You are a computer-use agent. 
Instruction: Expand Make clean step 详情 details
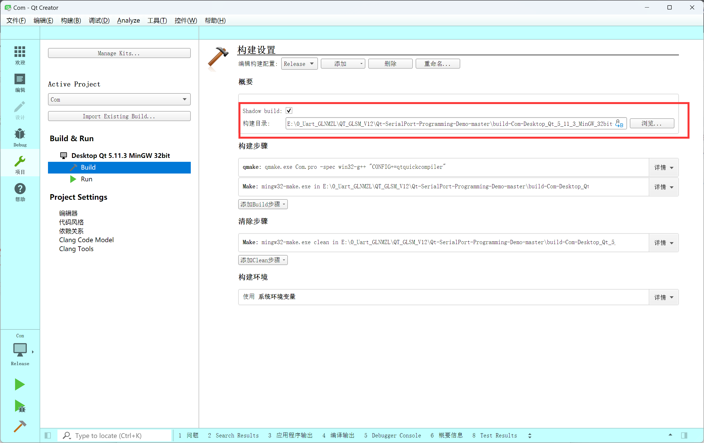point(664,243)
